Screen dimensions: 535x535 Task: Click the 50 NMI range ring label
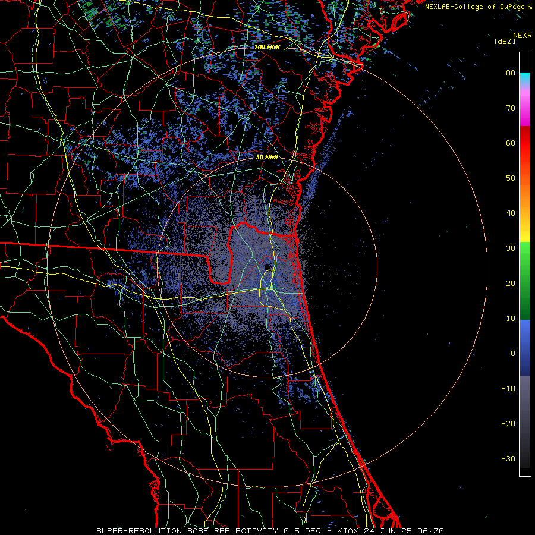point(267,158)
